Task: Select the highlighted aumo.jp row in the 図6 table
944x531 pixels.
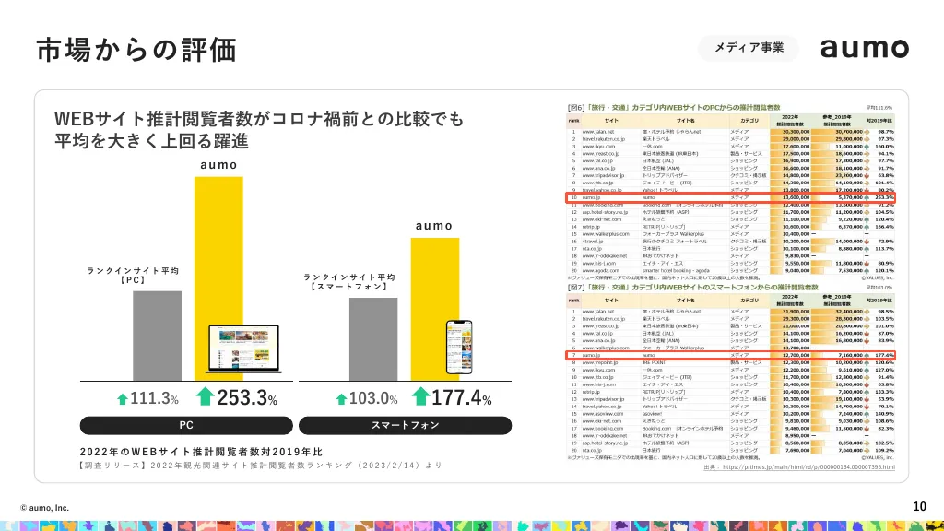Action: coord(730,197)
